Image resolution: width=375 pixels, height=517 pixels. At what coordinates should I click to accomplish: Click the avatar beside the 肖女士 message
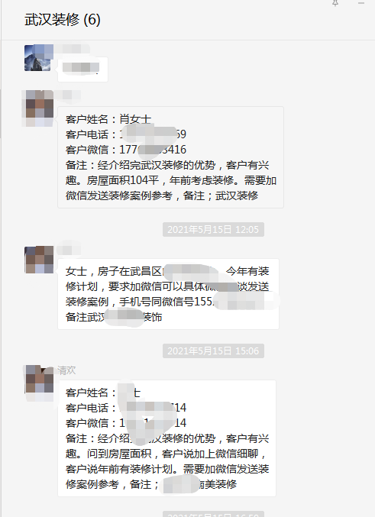pos(39,108)
